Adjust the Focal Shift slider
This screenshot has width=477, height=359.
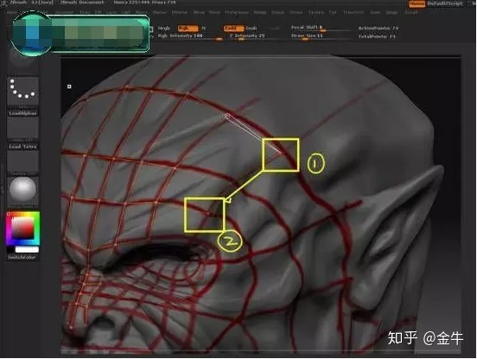tap(320, 28)
